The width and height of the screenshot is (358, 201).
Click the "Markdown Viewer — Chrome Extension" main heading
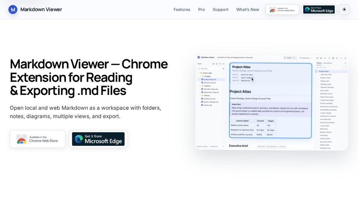coord(89,77)
